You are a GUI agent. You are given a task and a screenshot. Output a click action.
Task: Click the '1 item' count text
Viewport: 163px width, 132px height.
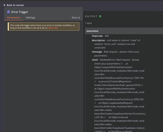click(x=88, y=23)
